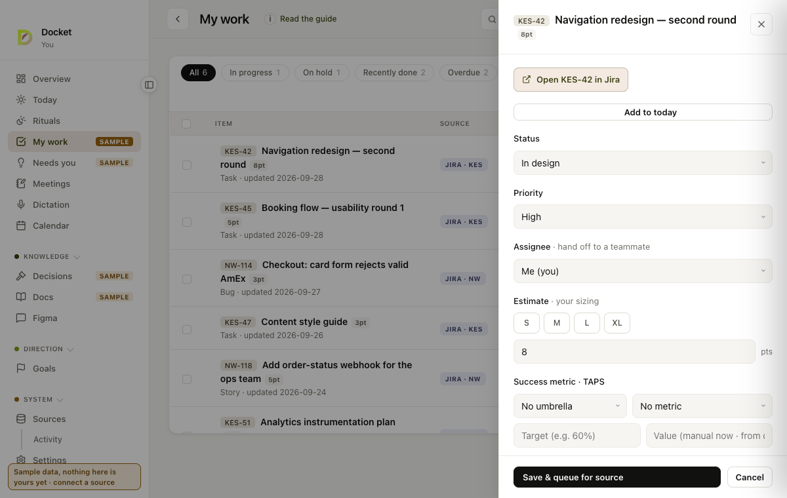Click the search magnifier icon
Viewport: 787px width, 498px height.
point(492,19)
